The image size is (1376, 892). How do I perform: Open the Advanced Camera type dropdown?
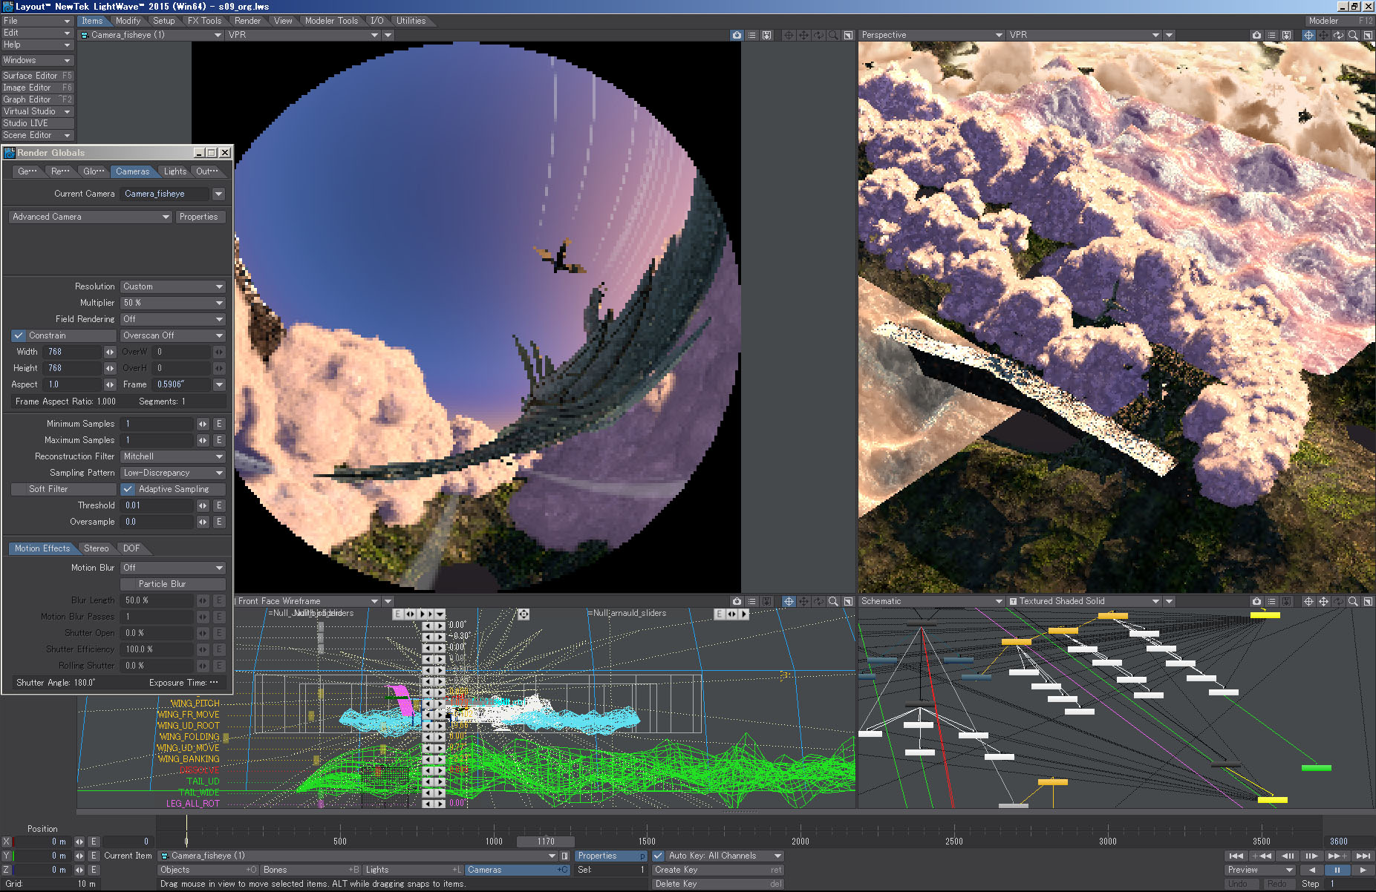pyautogui.click(x=91, y=217)
